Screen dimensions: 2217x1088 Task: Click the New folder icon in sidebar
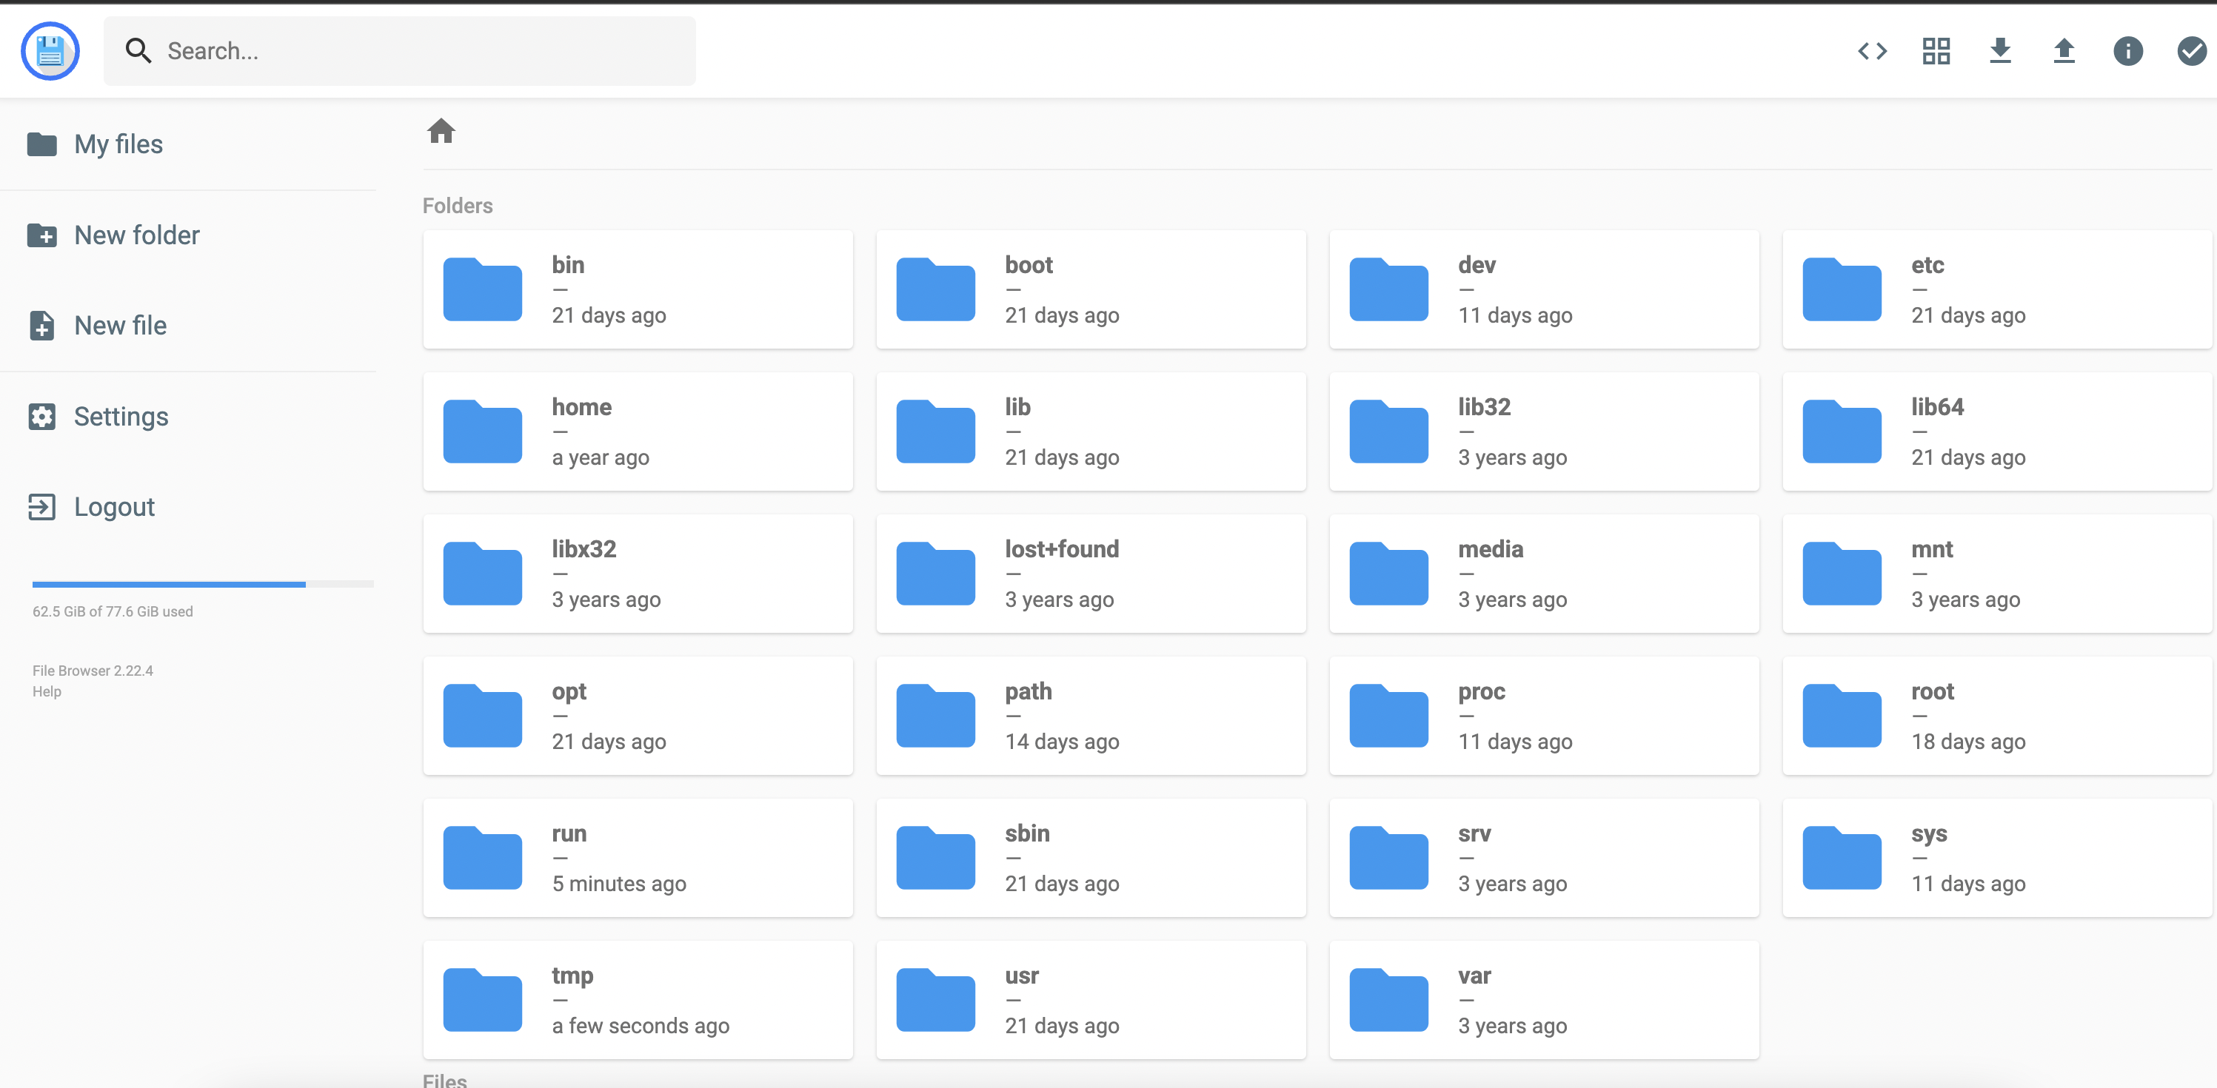[x=41, y=235]
